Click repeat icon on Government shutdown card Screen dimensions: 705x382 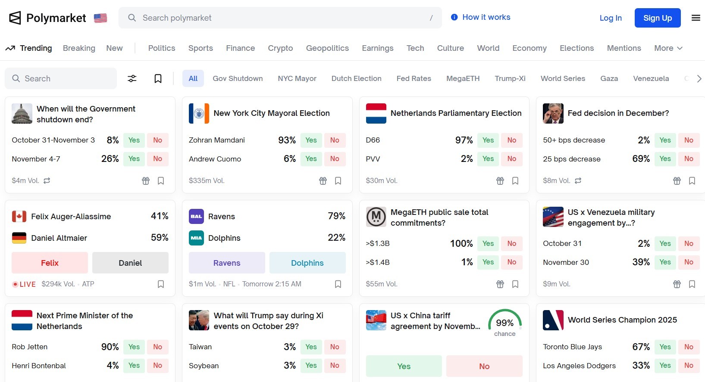click(x=47, y=181)
